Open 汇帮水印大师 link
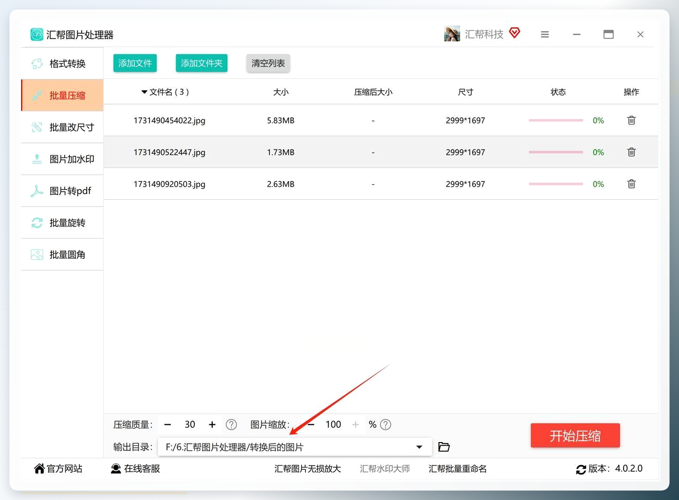Viewport: 679px width, 500px height. pyautogui.click(x=385, y=469)
